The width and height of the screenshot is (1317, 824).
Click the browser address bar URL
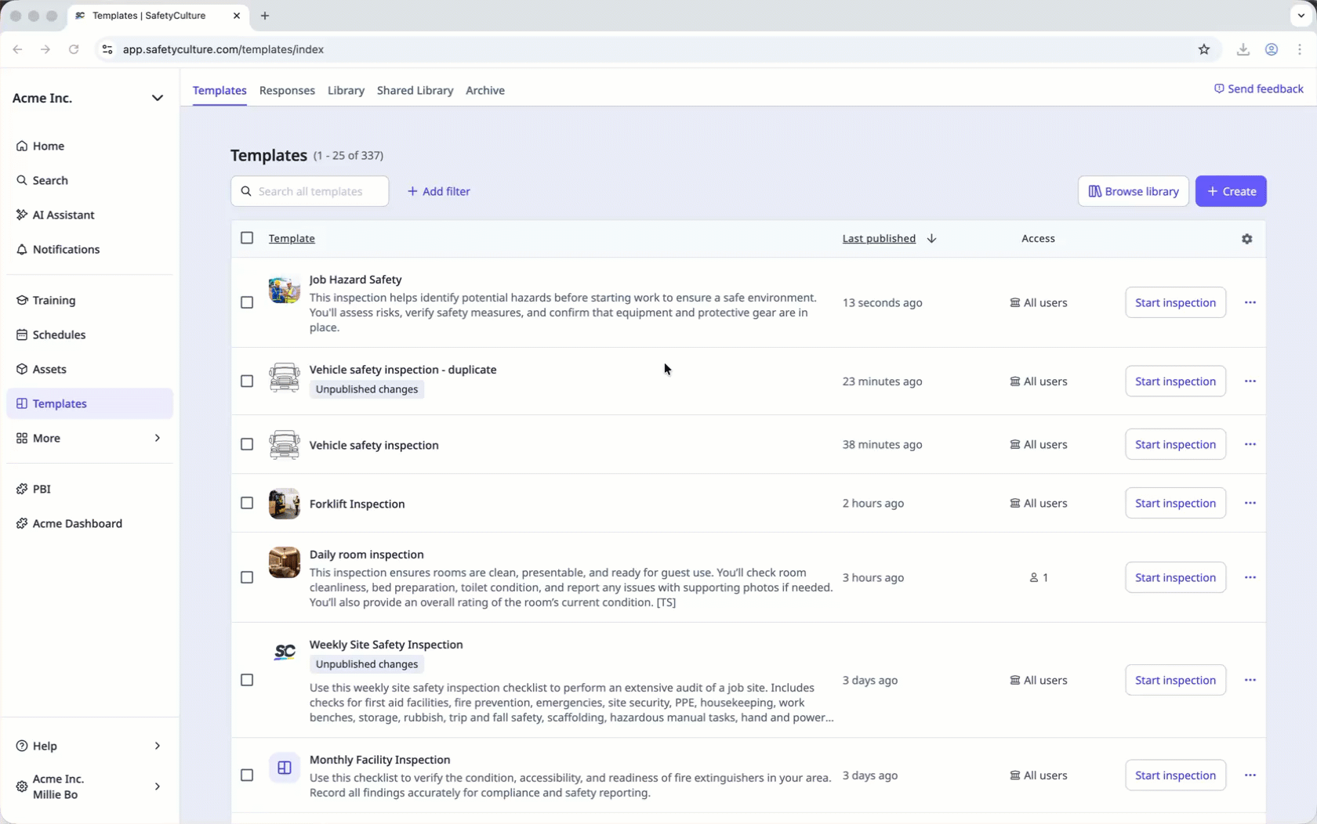223,49
